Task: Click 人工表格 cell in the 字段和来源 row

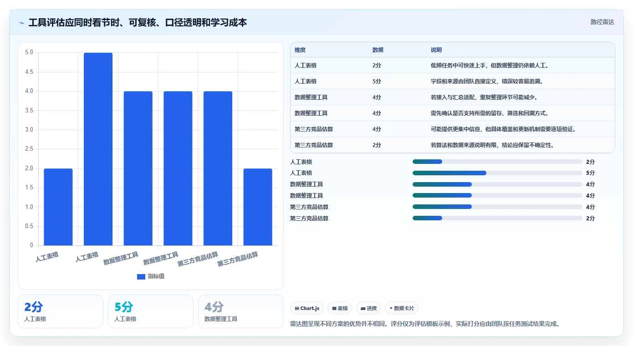Action: click(x=306, y=81)
